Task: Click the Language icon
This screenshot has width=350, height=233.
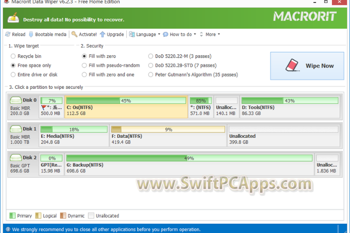Action: click(x=132, y=34)
